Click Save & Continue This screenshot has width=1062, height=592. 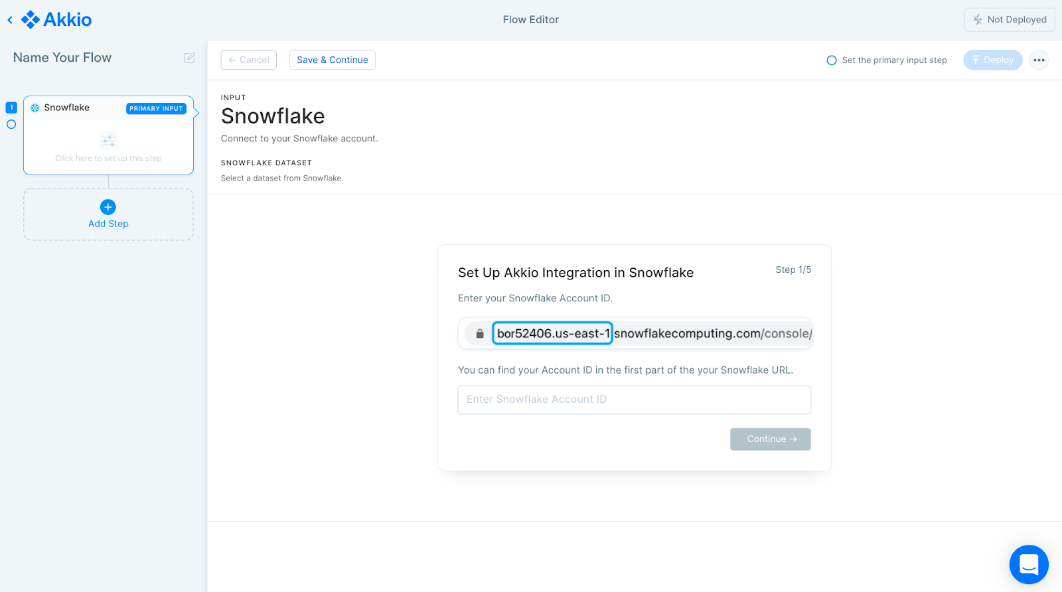(x=333, y=60)
